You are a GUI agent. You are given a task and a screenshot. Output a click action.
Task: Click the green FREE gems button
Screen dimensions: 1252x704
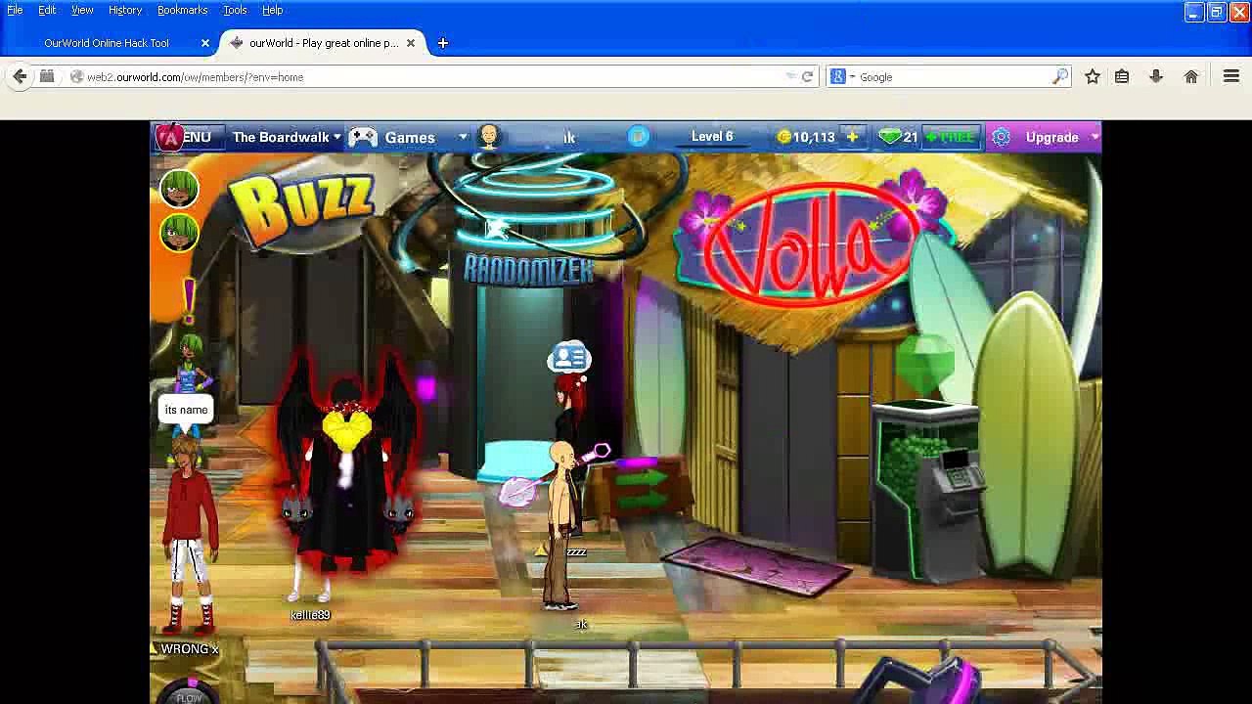pos(950,137)
